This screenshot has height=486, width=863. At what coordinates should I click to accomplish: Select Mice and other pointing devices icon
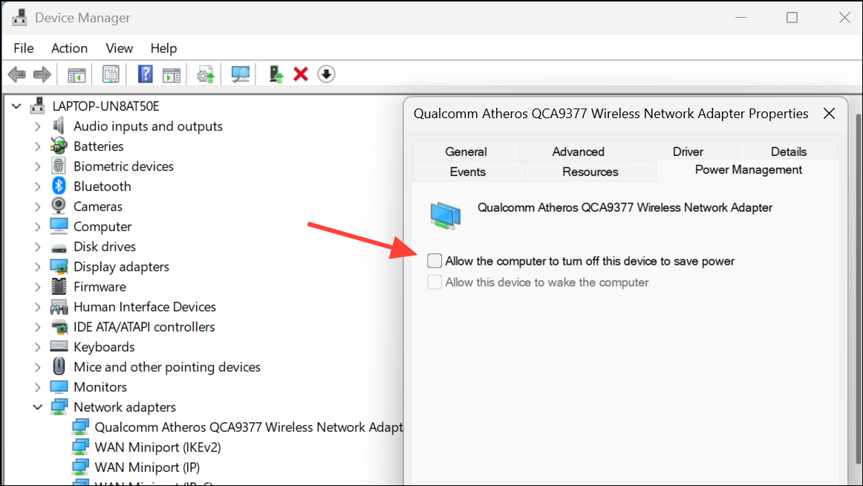(x=59, y=366)
